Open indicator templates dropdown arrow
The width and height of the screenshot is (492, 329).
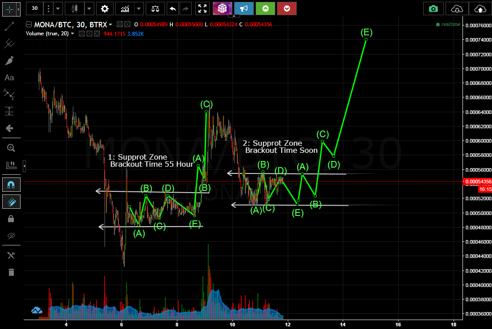[139, 8]
